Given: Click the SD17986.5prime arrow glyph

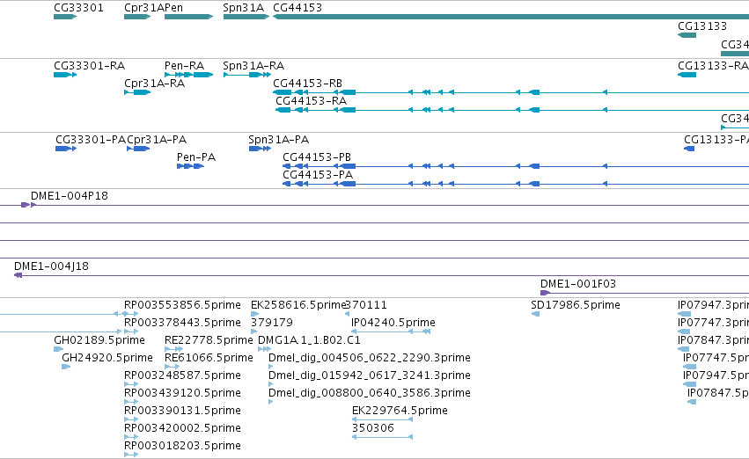Looking at the screenshot, I should point(535,314).
